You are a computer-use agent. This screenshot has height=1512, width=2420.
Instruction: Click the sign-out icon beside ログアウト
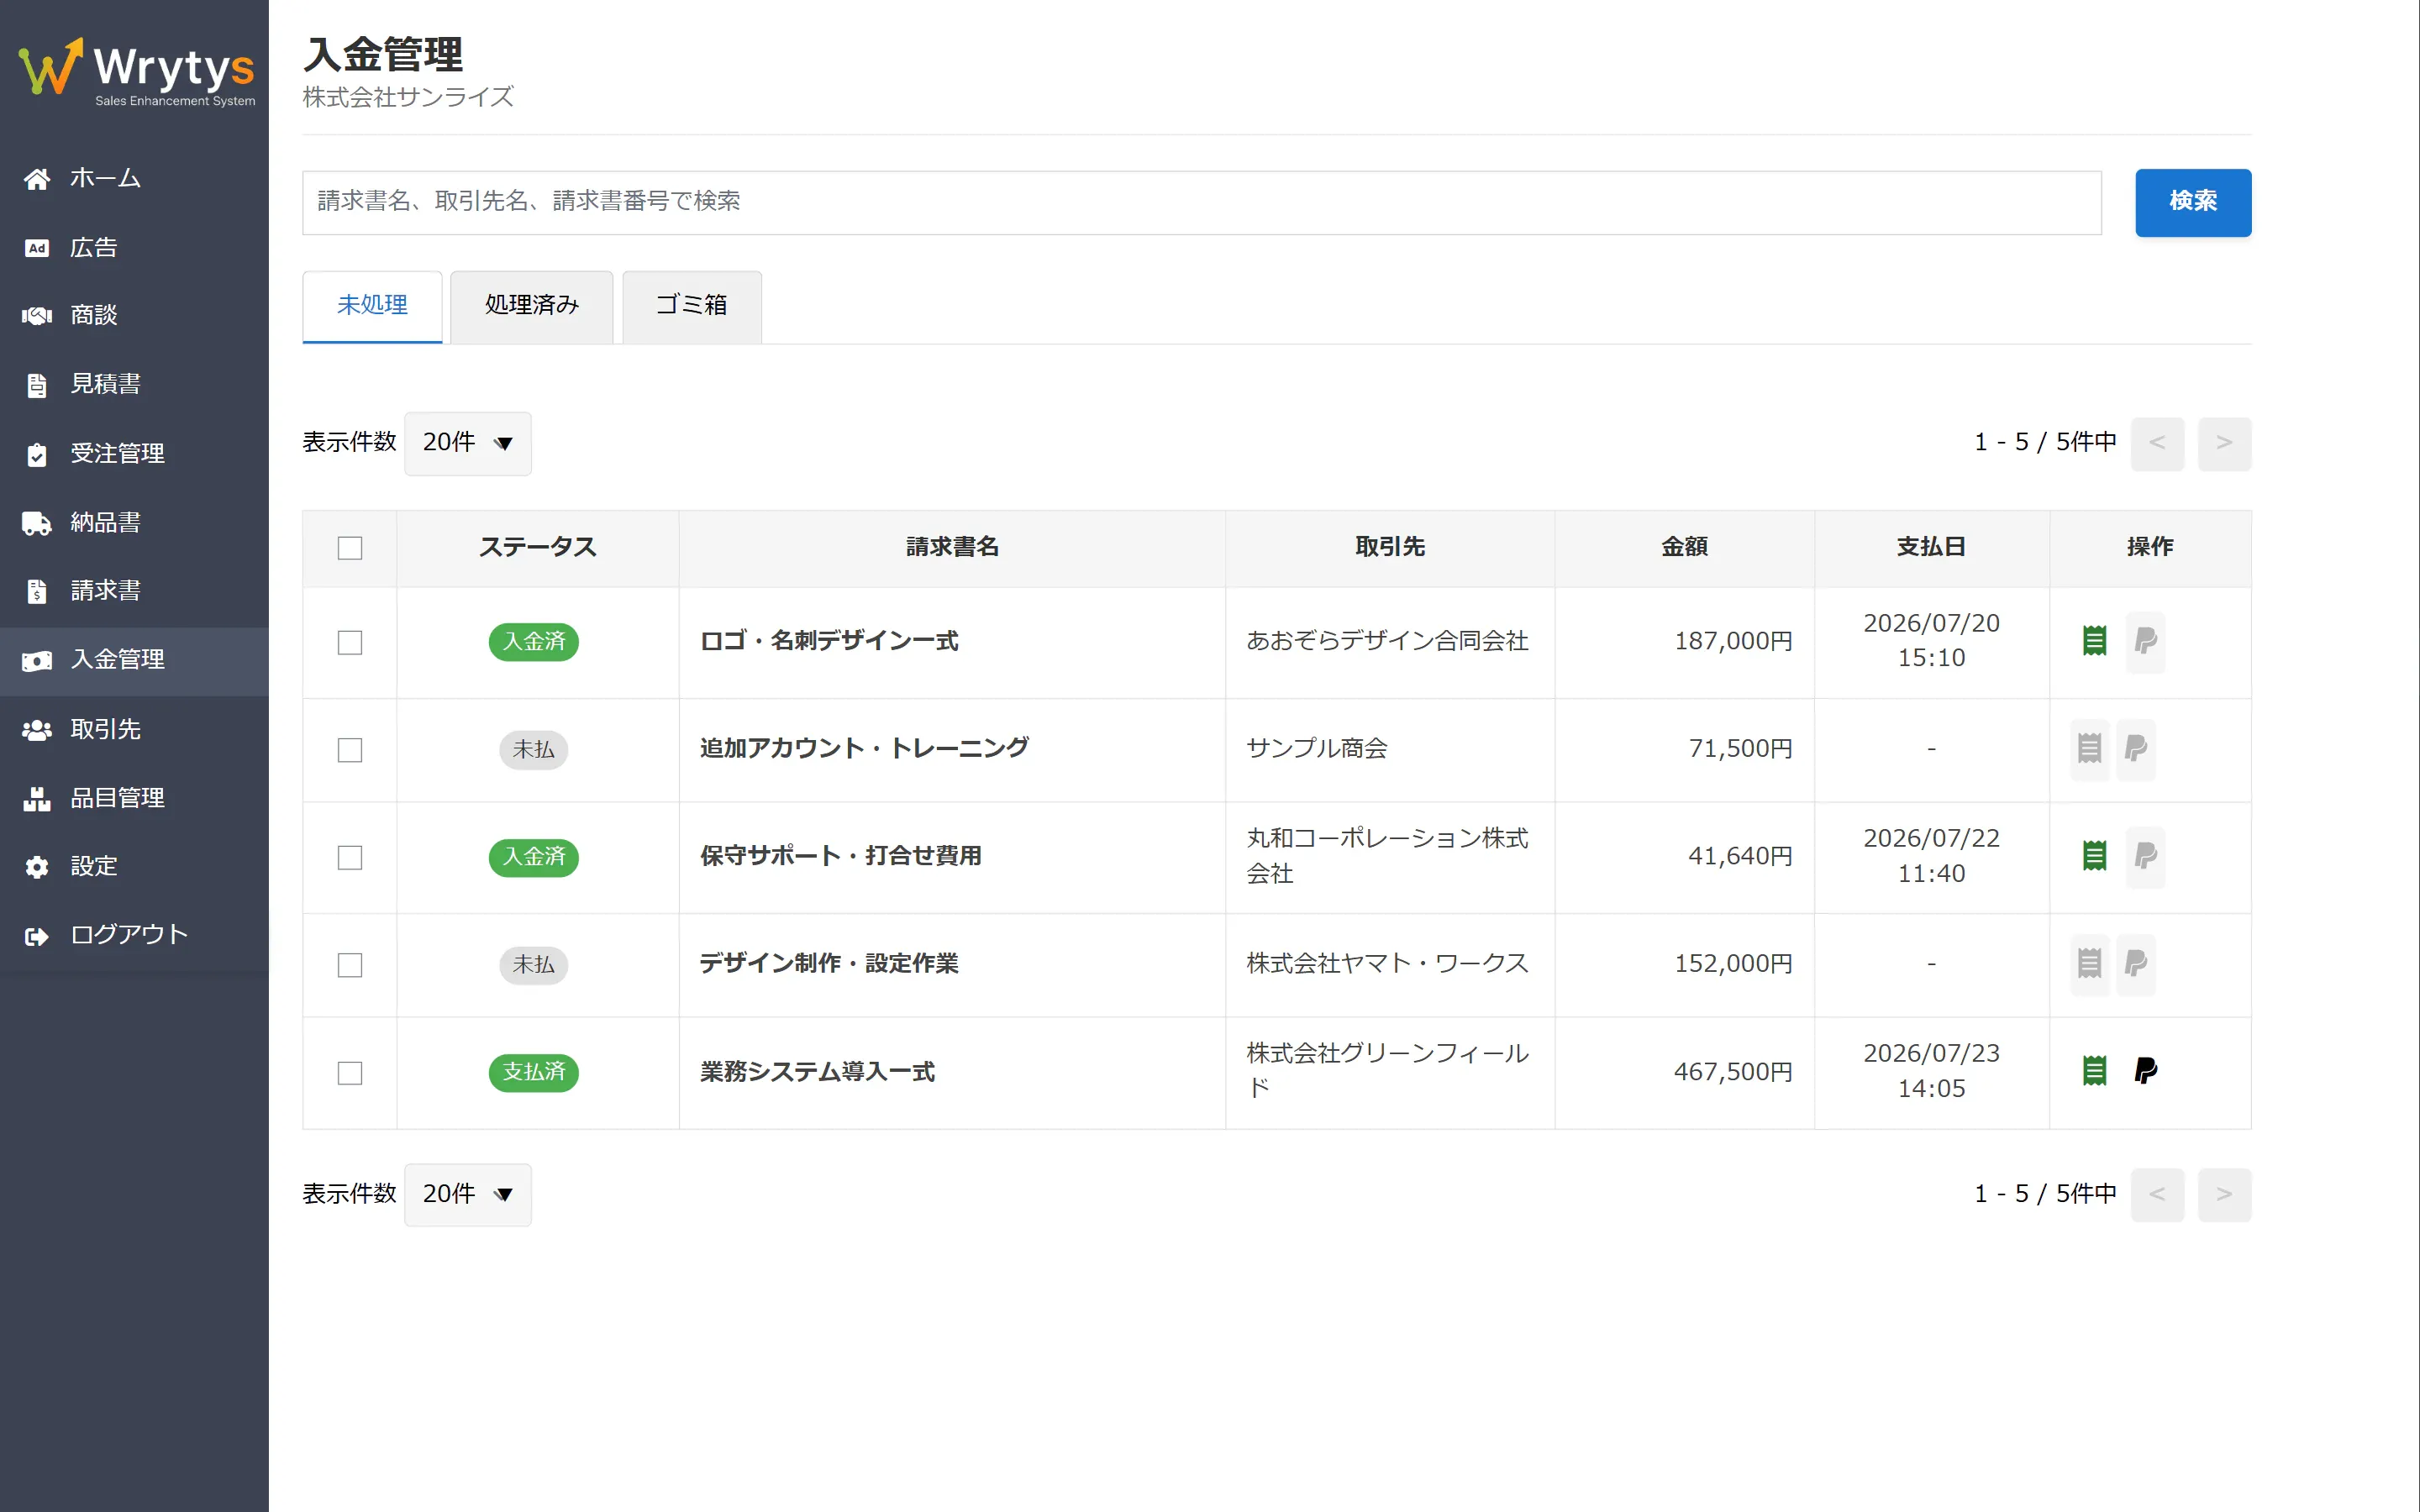coord(37,936)
